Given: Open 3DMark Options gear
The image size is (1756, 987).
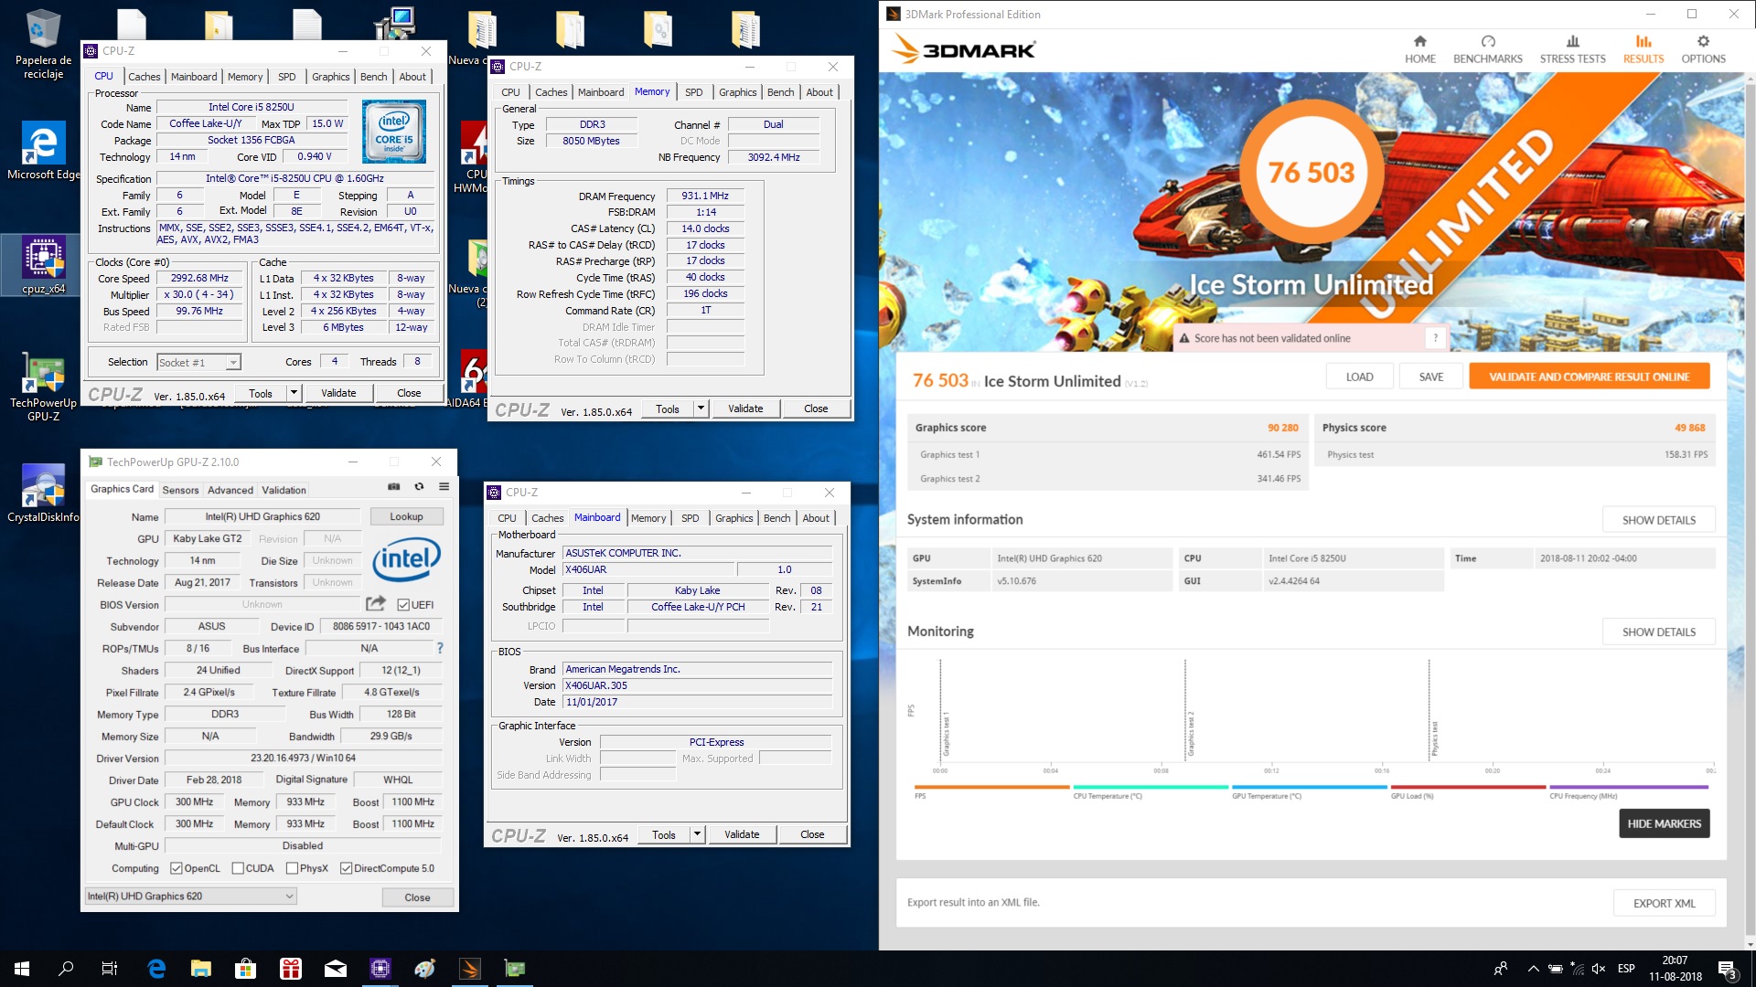Looking at the screenshot, I should click(1703, 49).
